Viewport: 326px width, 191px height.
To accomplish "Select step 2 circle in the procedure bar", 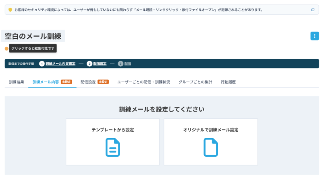I will point(89,64).
